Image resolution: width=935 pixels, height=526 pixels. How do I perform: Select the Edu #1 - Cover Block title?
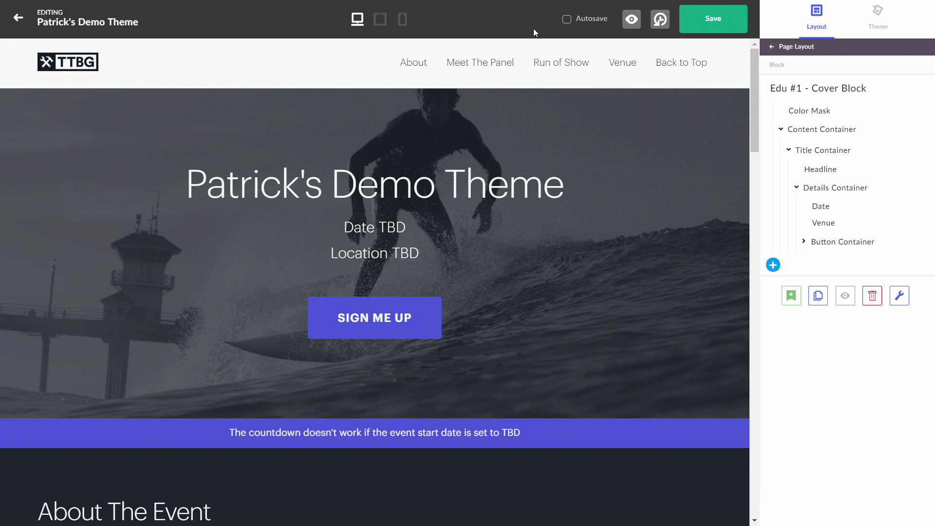[x=818, y=88]
